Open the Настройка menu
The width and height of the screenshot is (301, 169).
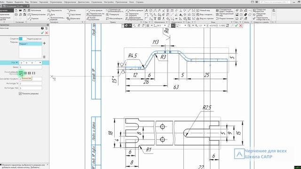coord(109,2)
